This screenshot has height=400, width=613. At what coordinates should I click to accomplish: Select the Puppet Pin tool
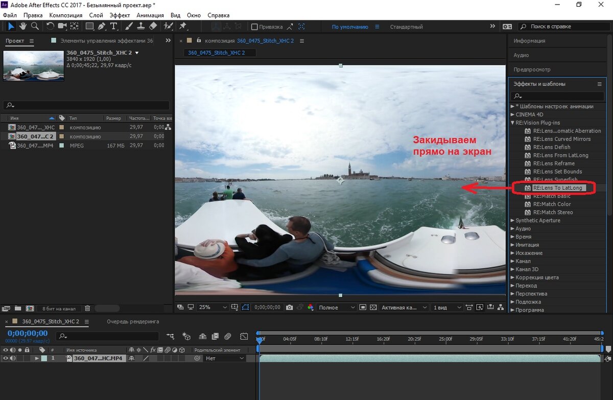pyautogui.click(x=182, y=26)
